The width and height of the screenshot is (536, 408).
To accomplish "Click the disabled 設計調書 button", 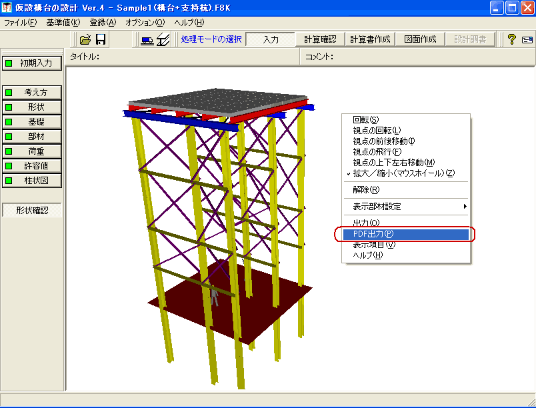I will point(470,39).
